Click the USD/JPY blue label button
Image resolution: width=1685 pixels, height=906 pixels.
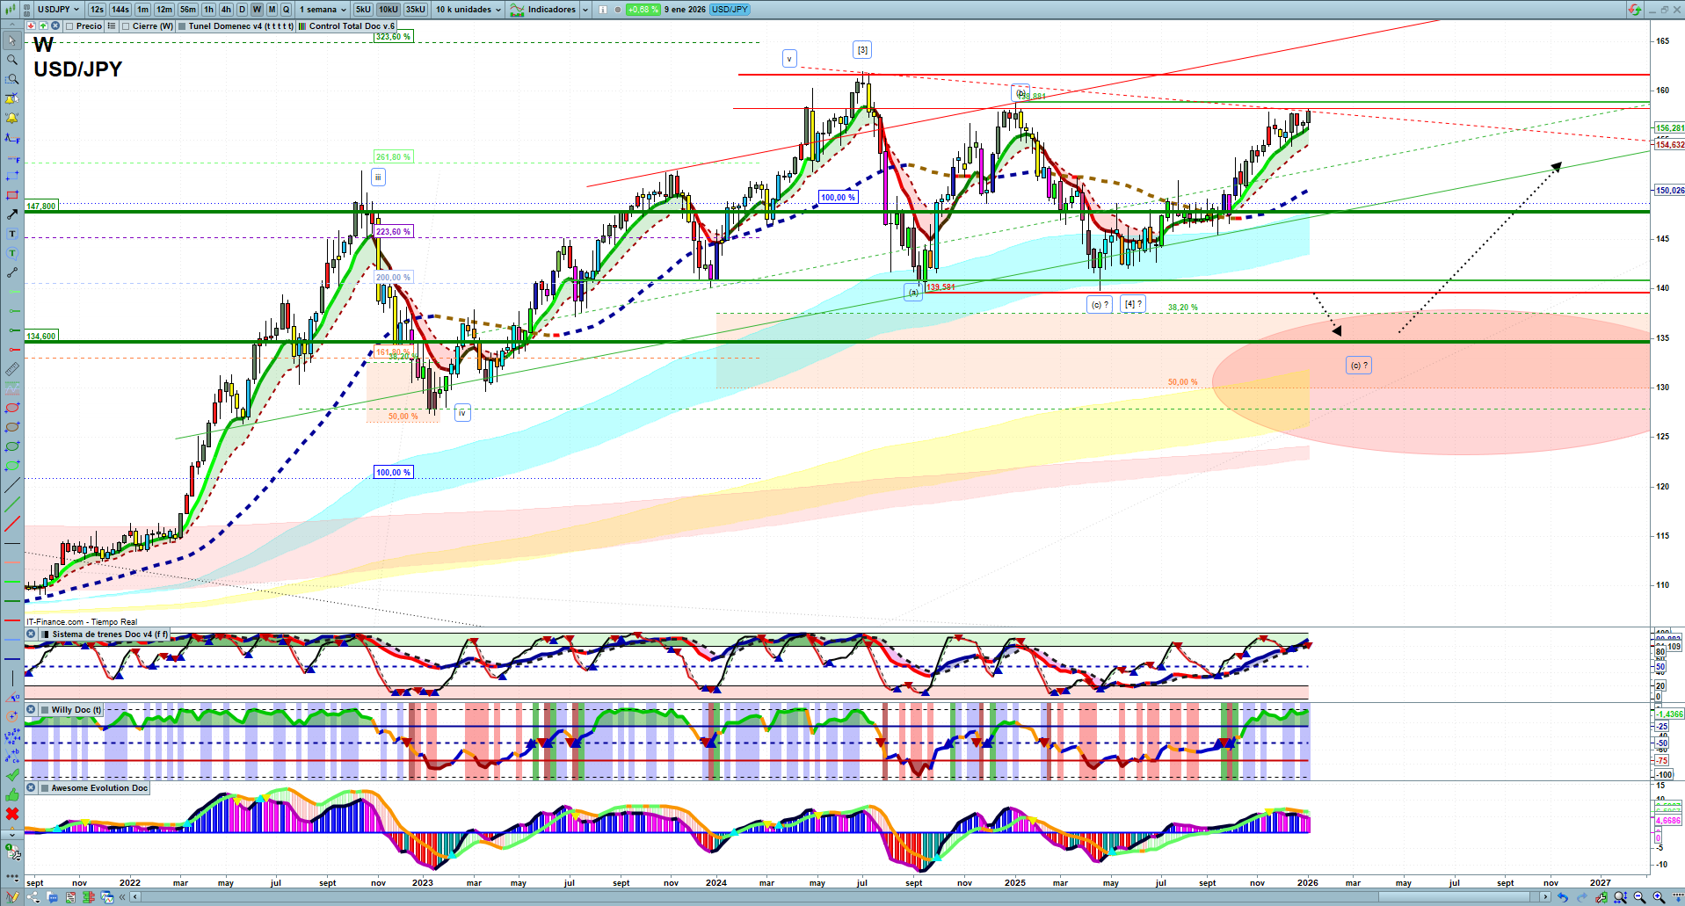(x=730, y=10)
